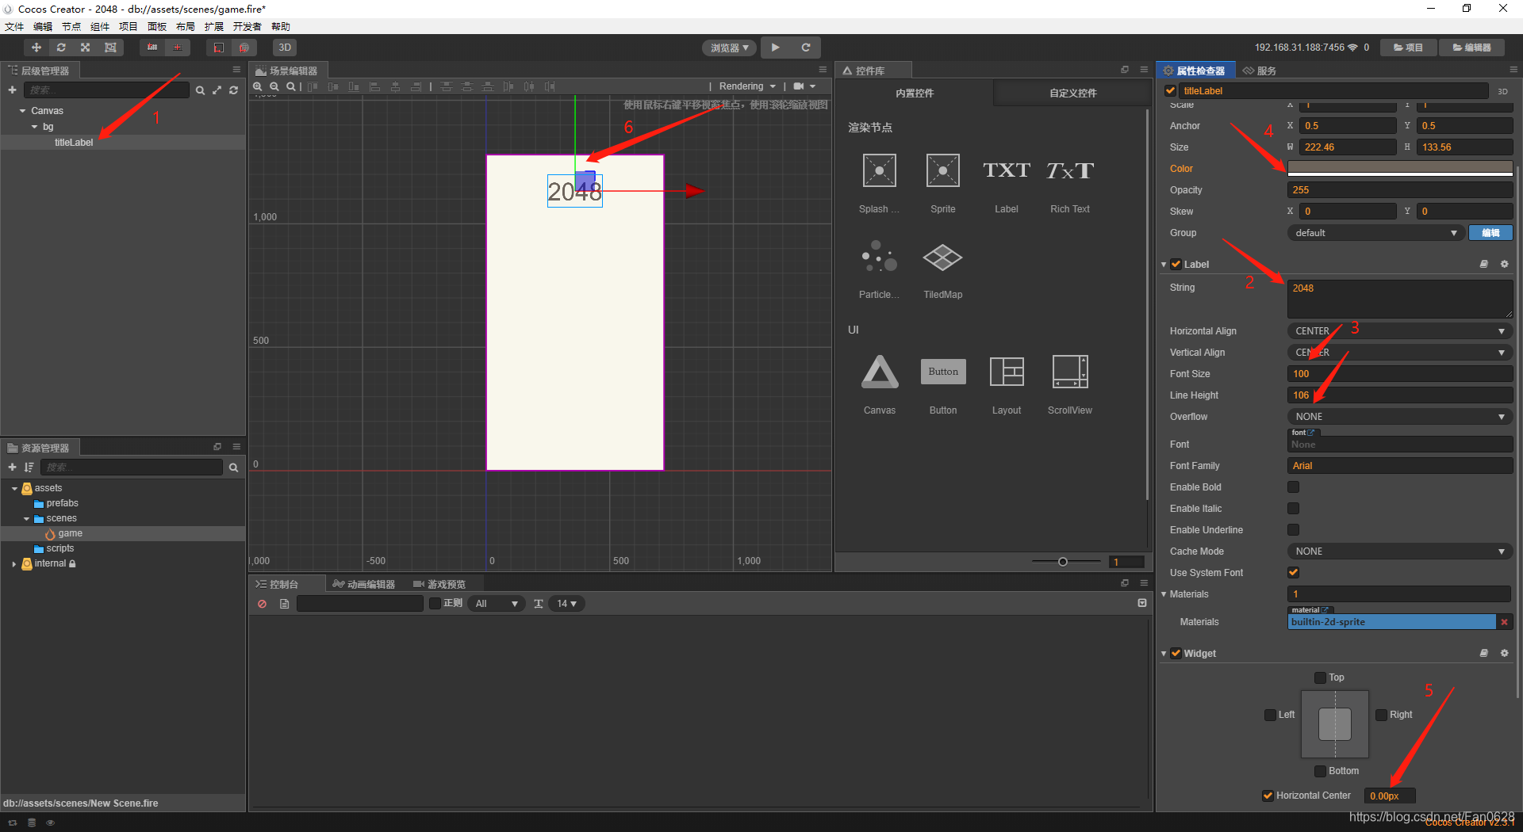Open the Node menu (节点)
This screenshot has height=832, width=1523.
(71, 26)
